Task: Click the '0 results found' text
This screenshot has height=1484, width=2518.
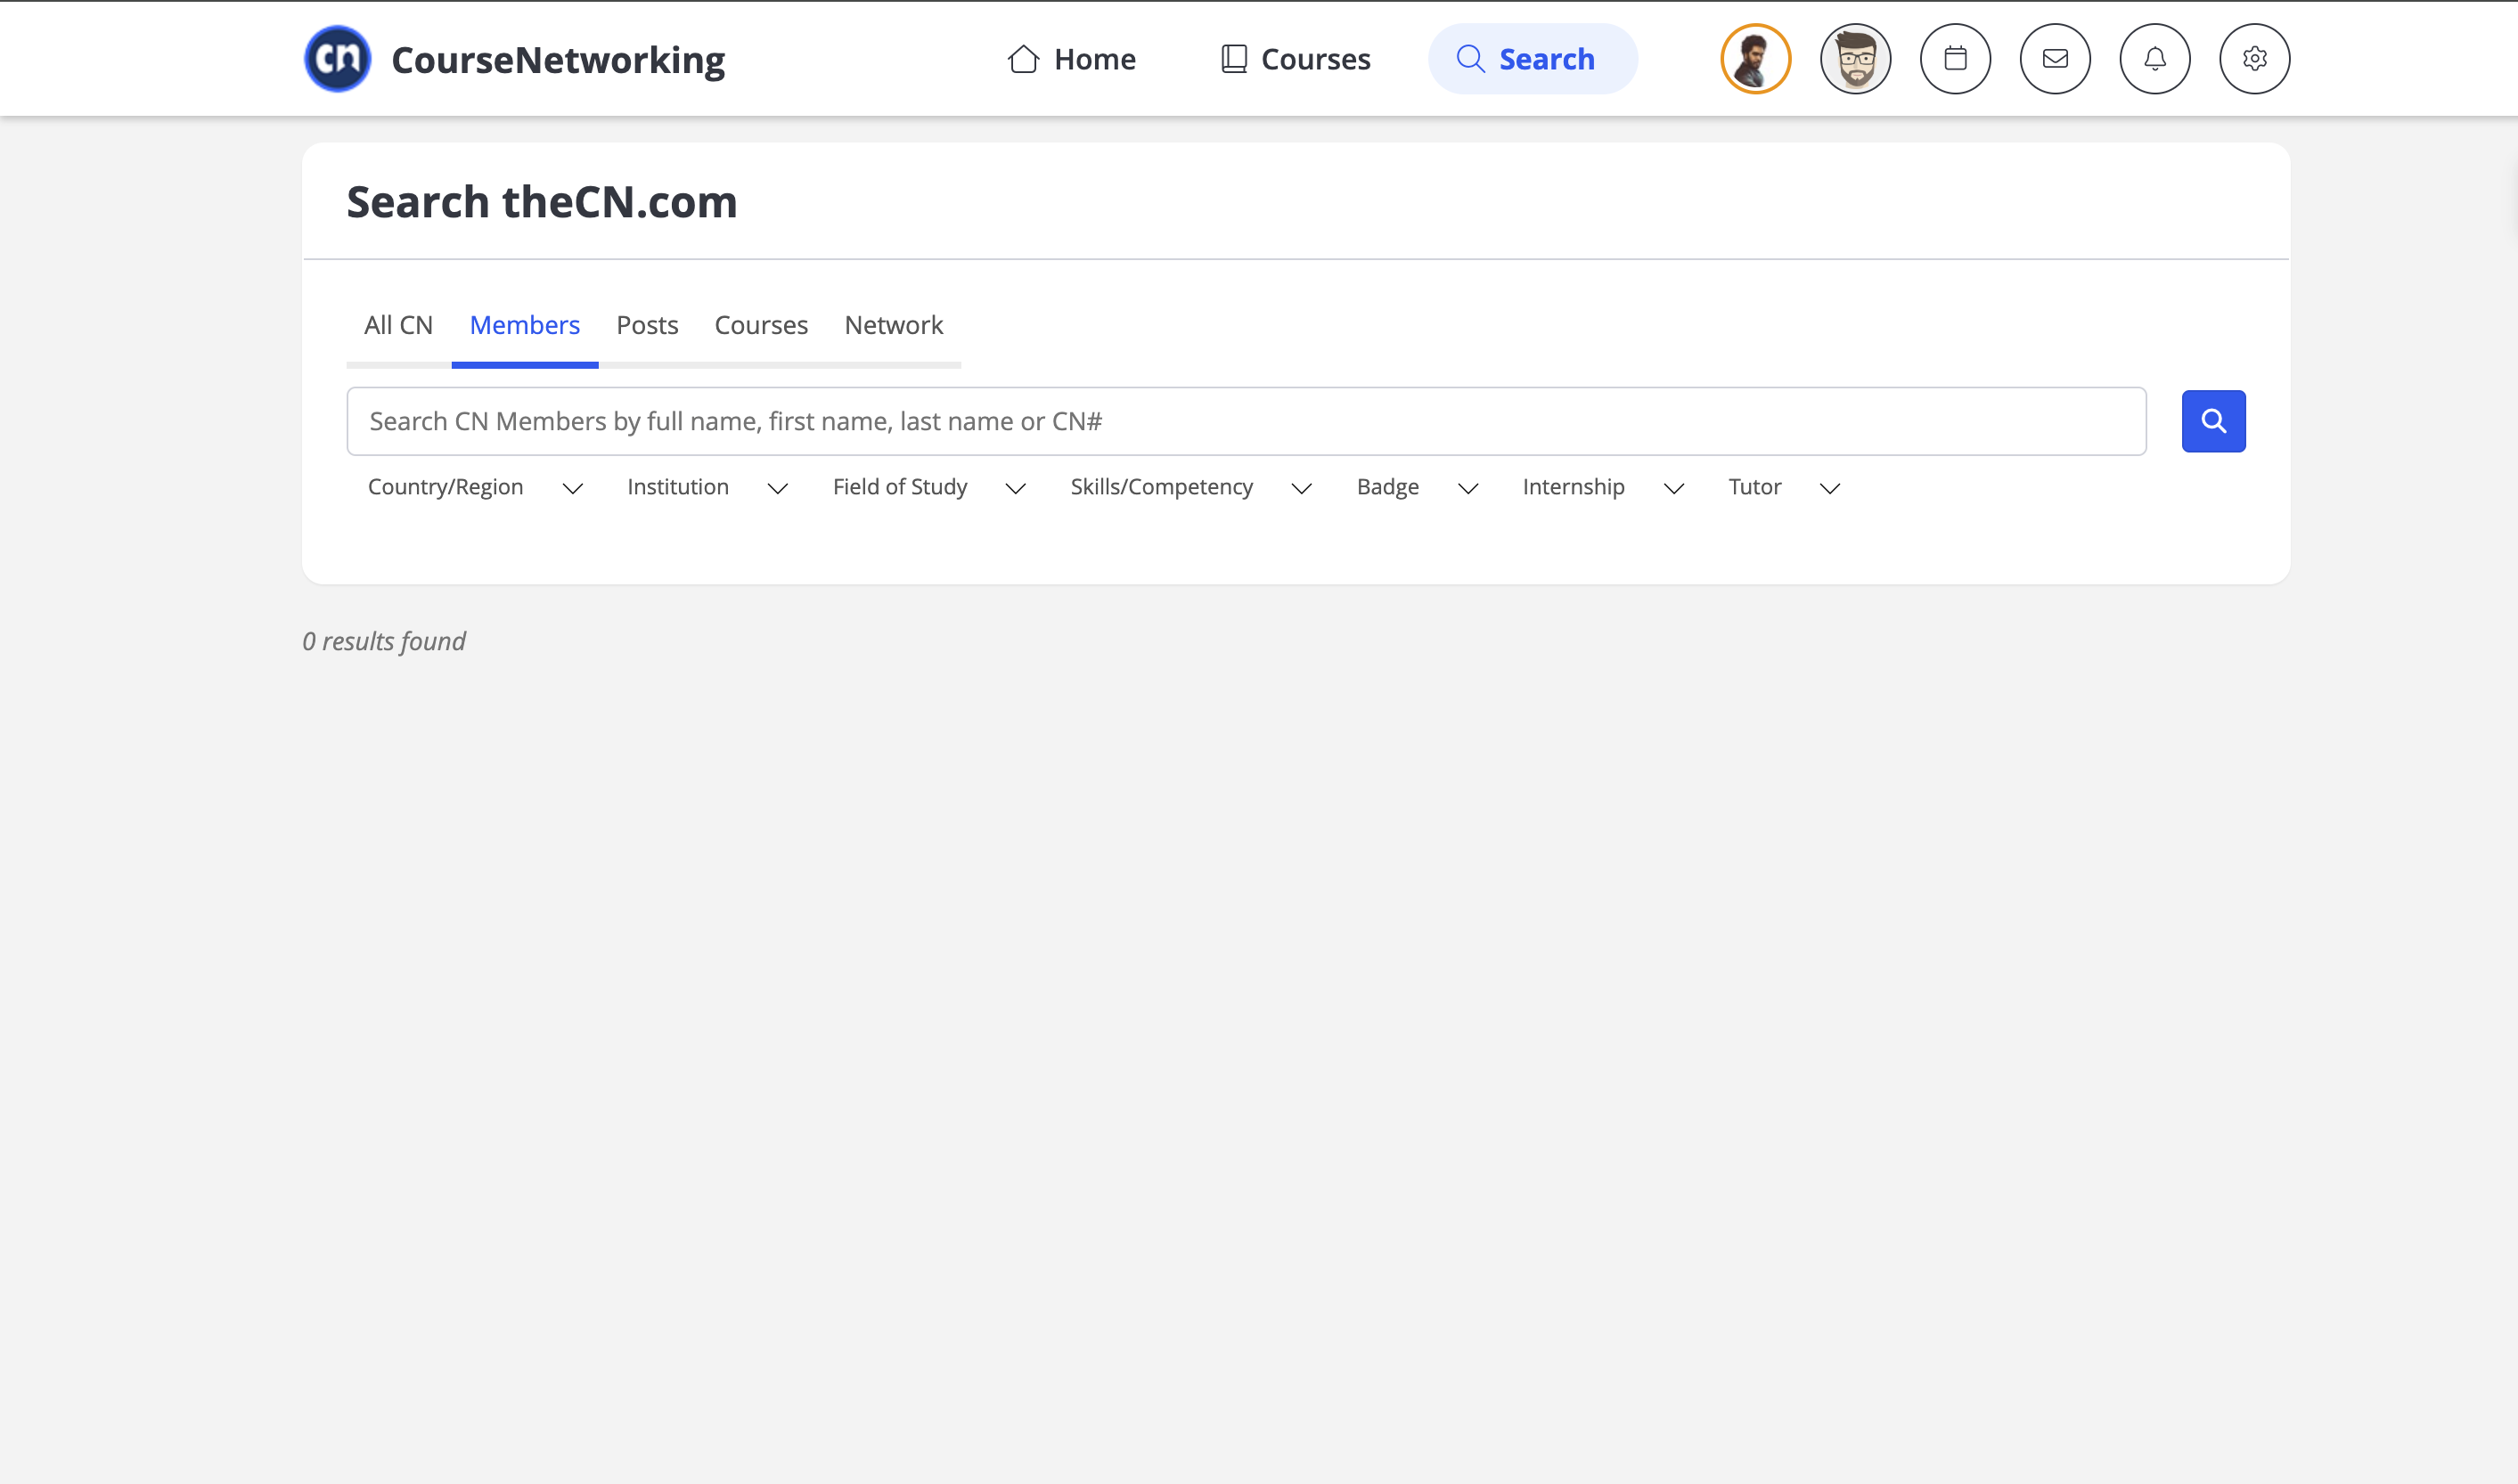Action: 384,641
